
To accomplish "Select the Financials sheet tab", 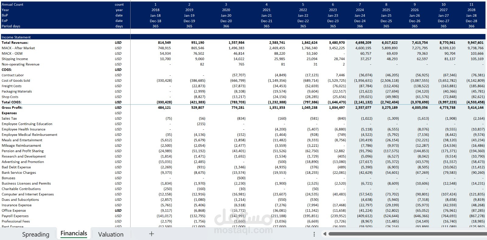I will point(74,233).
